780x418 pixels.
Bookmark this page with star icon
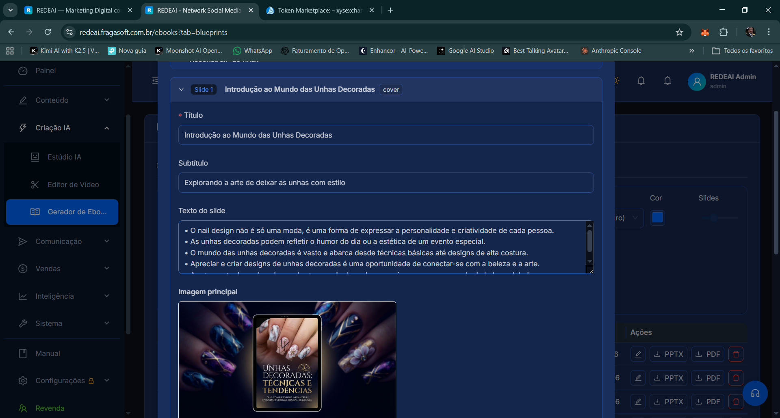[x=679, y=32]
